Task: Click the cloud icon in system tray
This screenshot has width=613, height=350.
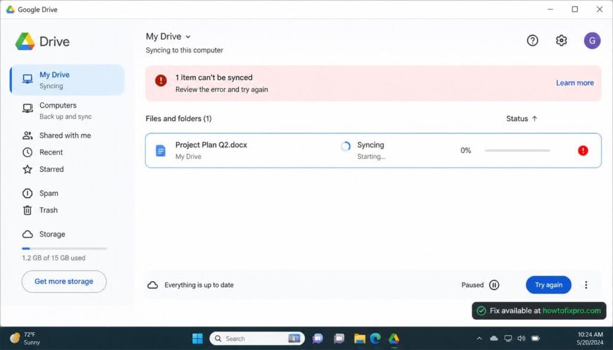Action: (x=494, y=338)
